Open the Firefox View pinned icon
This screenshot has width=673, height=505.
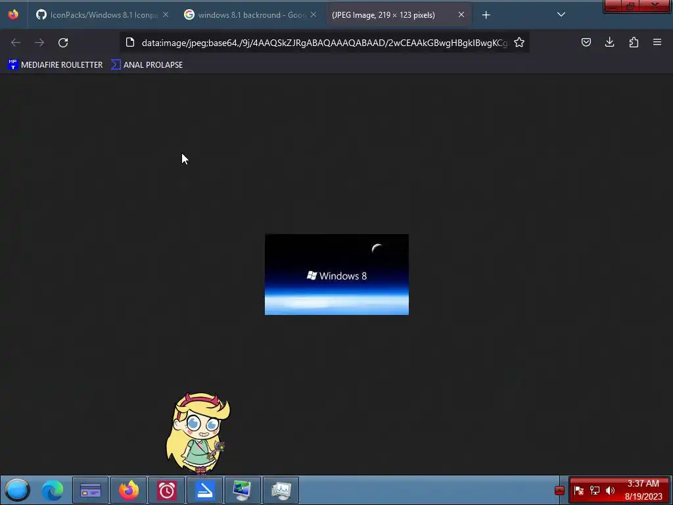pyautogui.click(x=13, y=14)
